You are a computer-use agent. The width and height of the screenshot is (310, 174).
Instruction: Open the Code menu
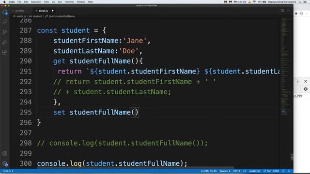tap(12, 2)
